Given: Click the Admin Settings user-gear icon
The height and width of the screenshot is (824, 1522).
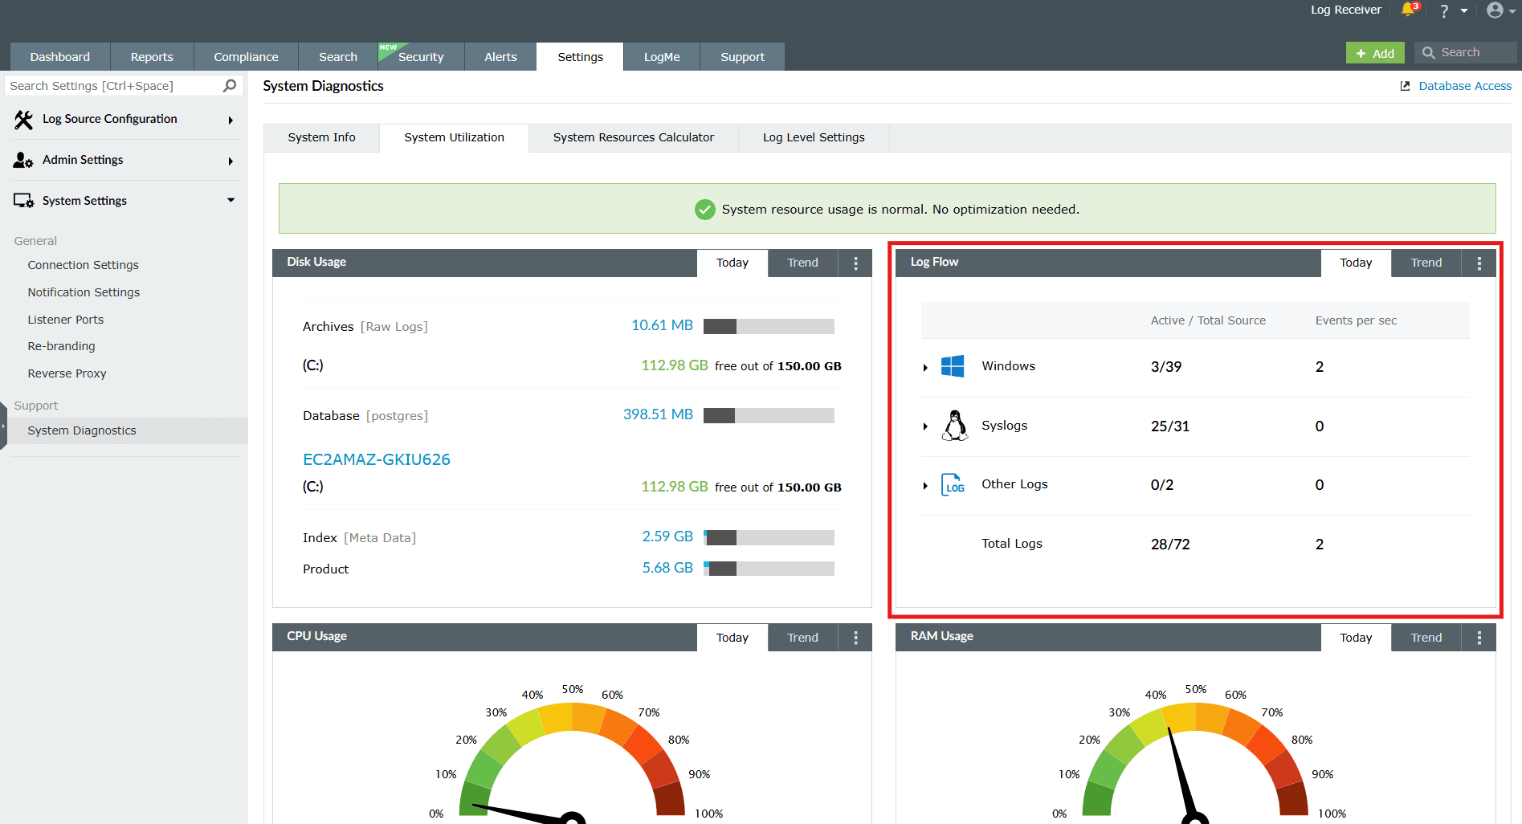Looking at the screenshot, I should [x=23, y=160].
